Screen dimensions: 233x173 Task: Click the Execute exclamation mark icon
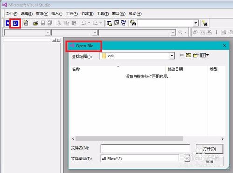[216, 33]
